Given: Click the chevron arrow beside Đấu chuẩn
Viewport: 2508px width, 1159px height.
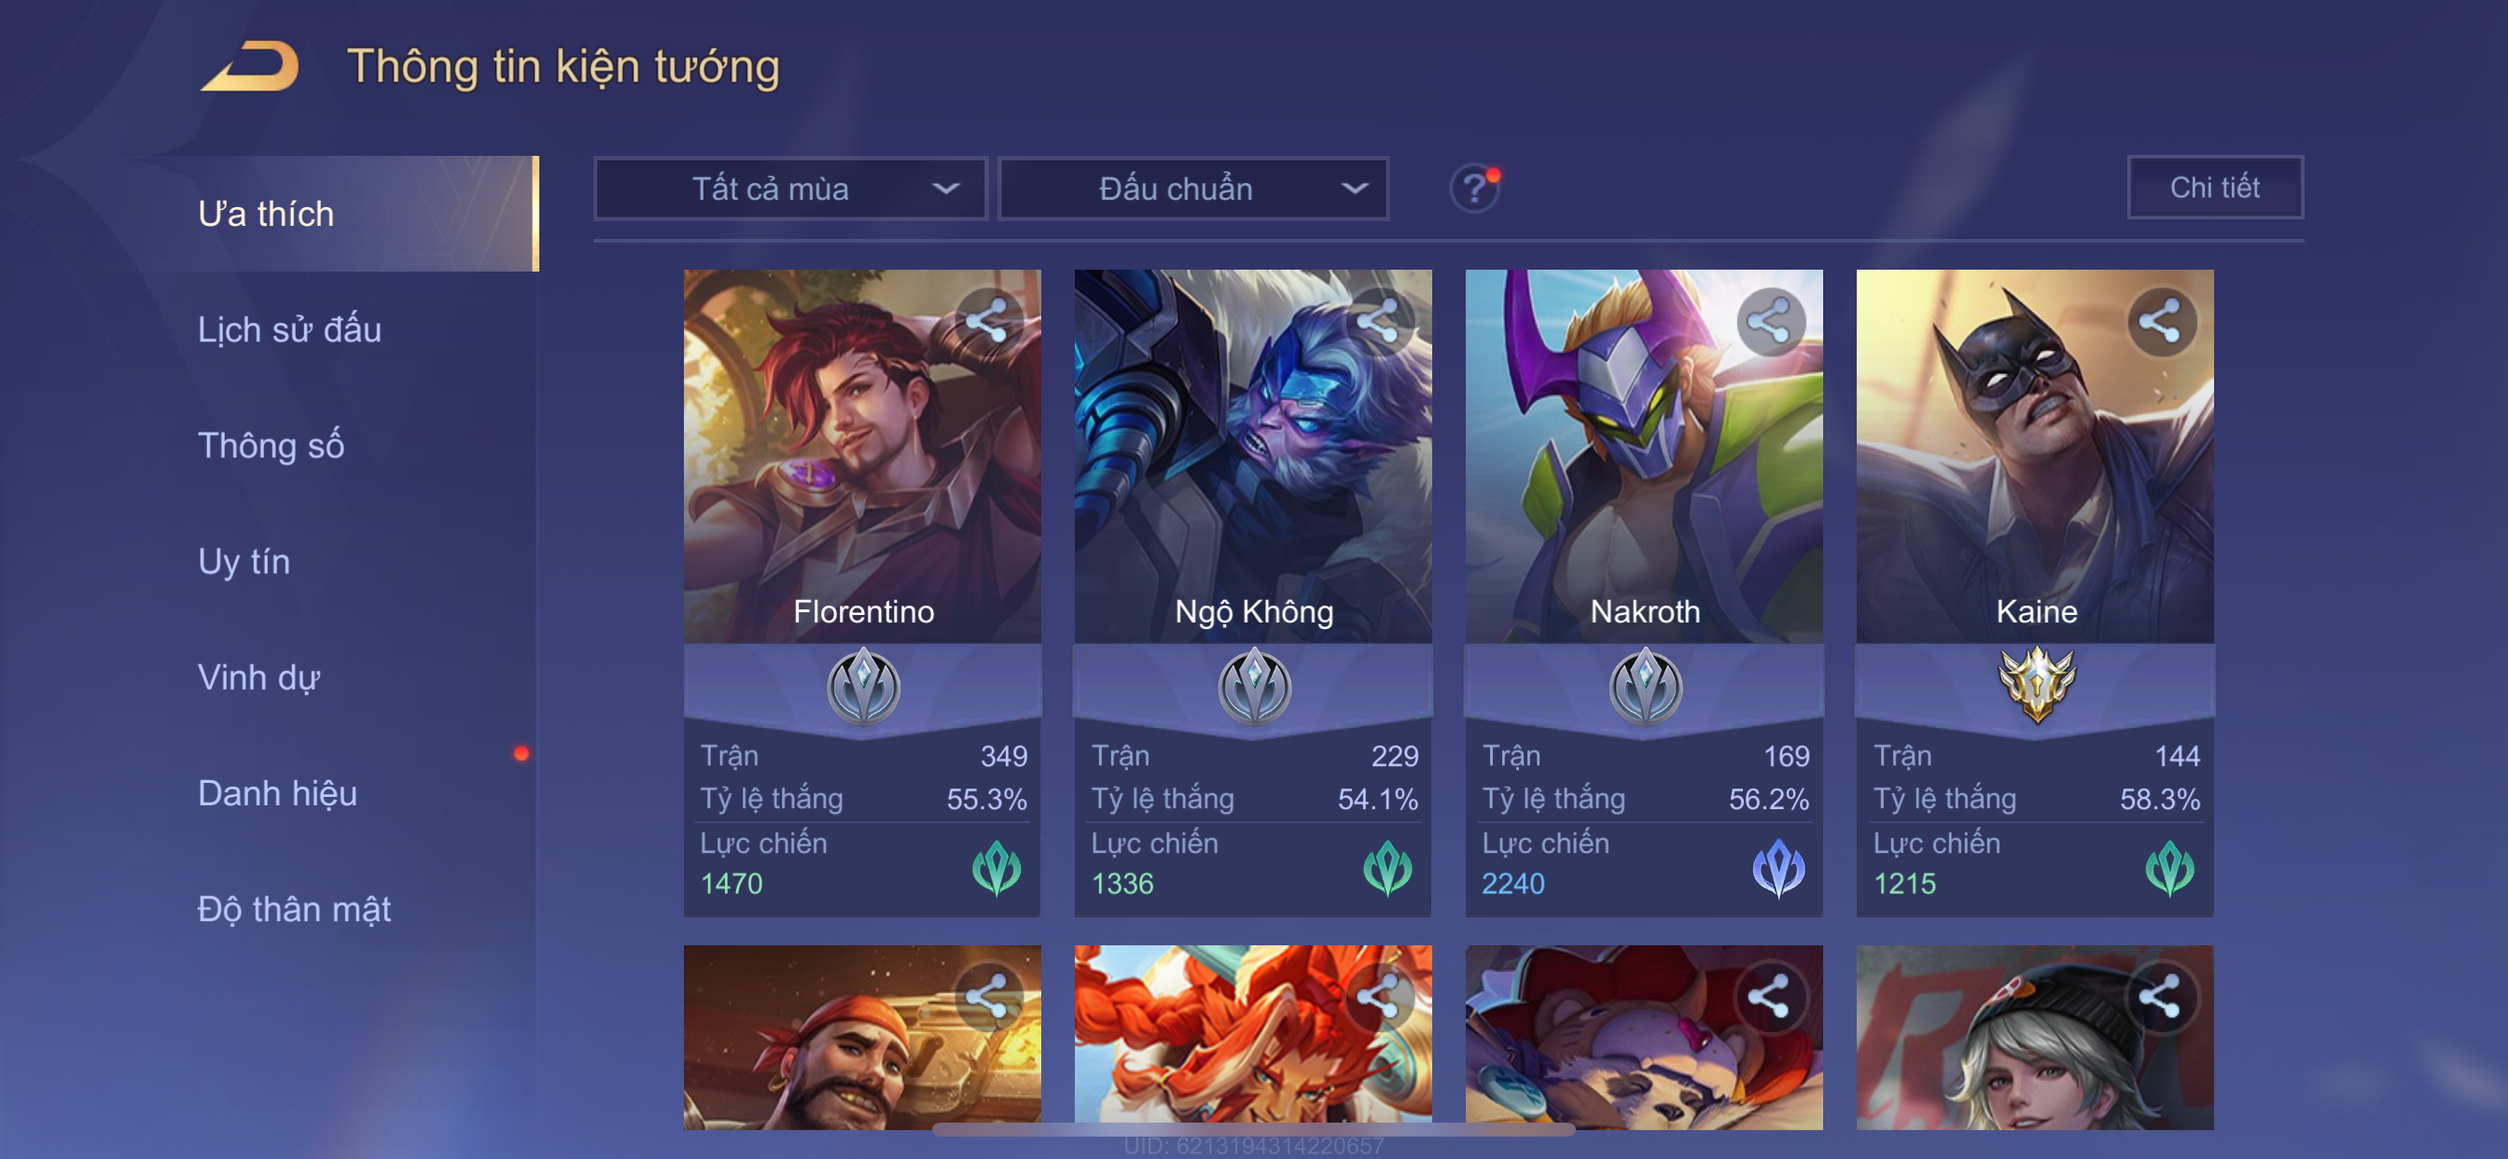Looking at the screenshot, I should click(x=1354, y=188).
